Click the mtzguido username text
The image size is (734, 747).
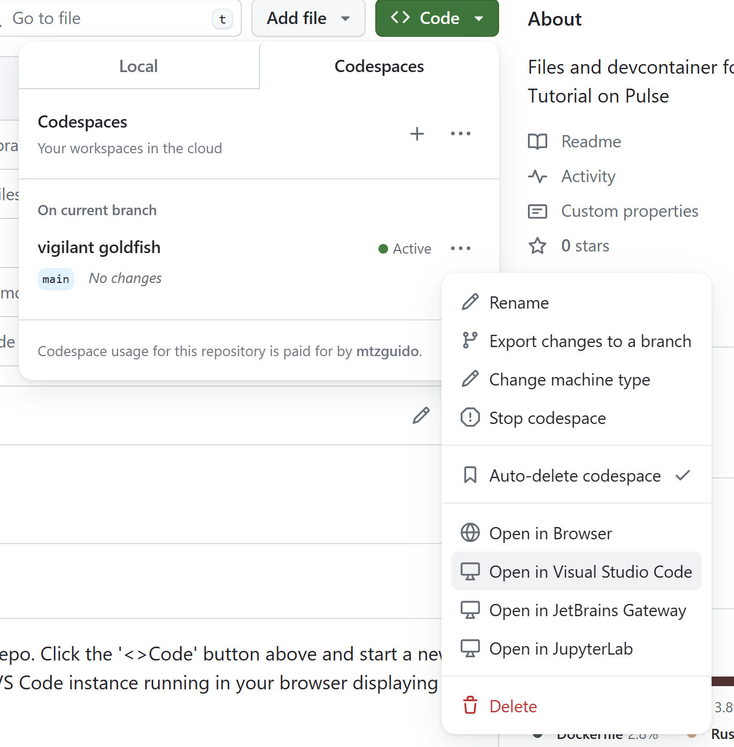click(388, 351)
